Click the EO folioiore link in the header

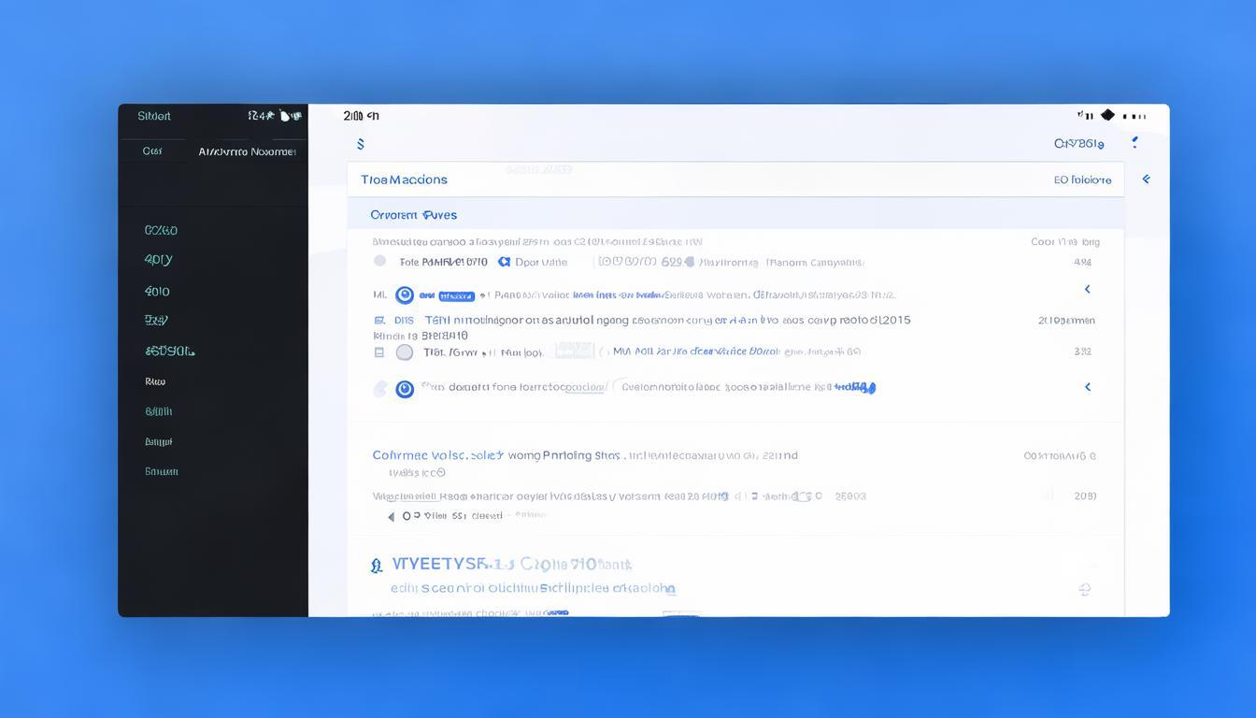coord(1082,179)
